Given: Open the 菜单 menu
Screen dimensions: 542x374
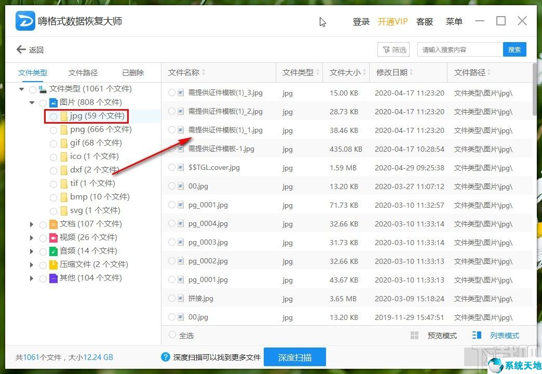Looking at the screenshot, I should [454, 21].
